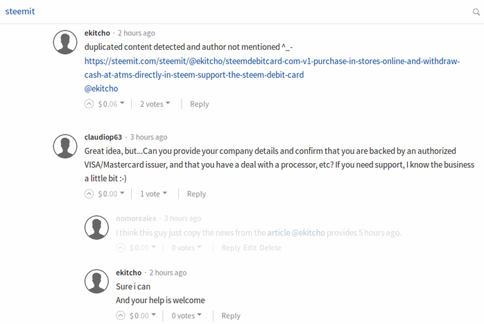
Task: Reply to claudiop63's comment
Action: click(x=196, y=194)
